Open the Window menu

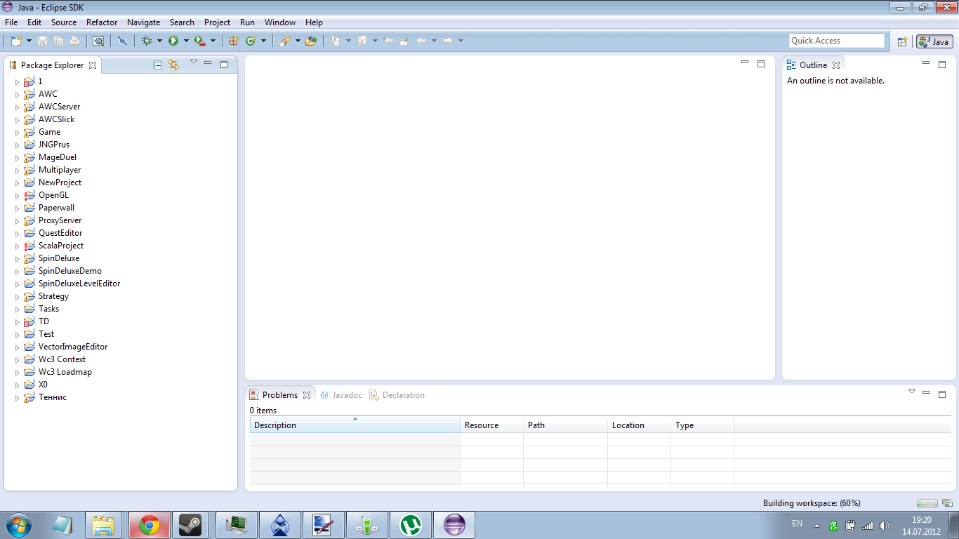pyautogui.click(x=280, y=22)
